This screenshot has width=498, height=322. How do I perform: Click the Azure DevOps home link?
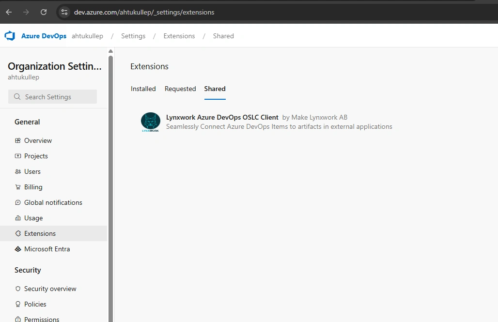[x=44, y=36]
